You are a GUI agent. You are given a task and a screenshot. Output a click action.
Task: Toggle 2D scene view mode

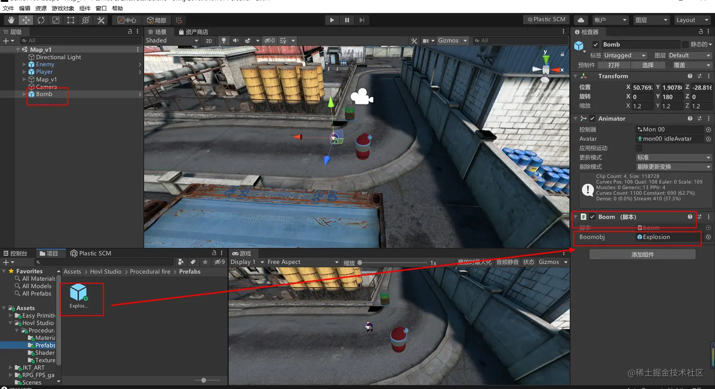[209, 41]
